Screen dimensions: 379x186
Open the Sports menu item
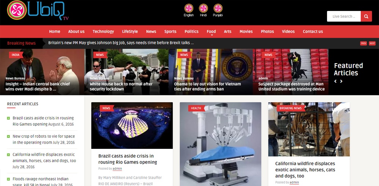pyautogui.click(x=171, y=31)
